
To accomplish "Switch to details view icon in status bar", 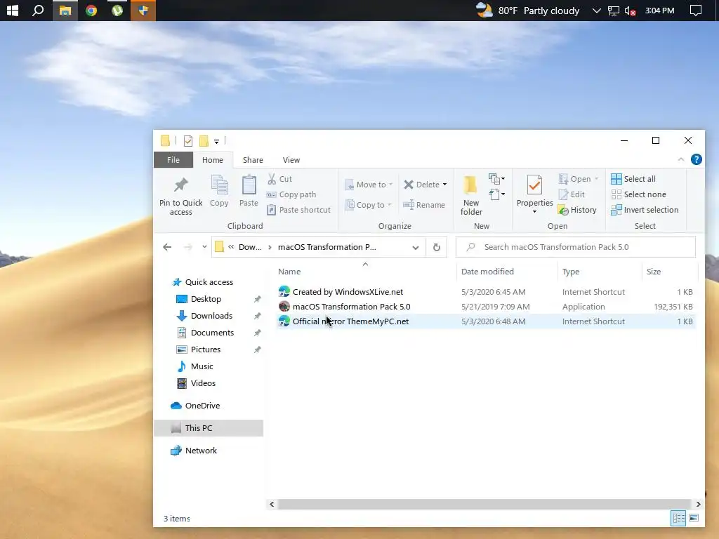I will (x=679, y=519).
